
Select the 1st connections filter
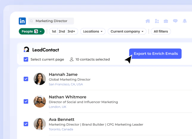(x=54, y=31)
